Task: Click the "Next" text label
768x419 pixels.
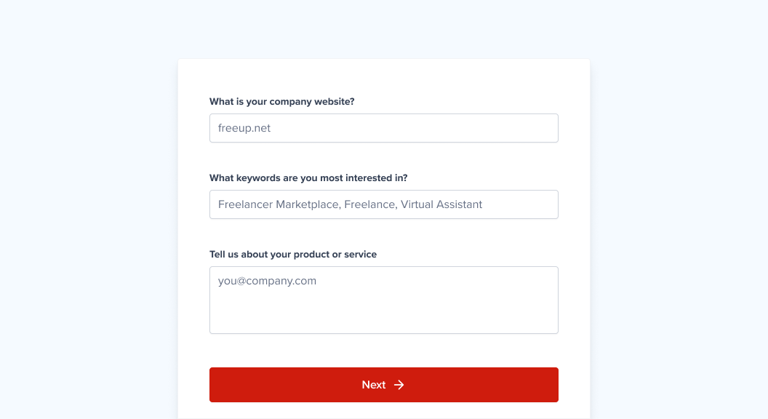Action: click(374, 385)
